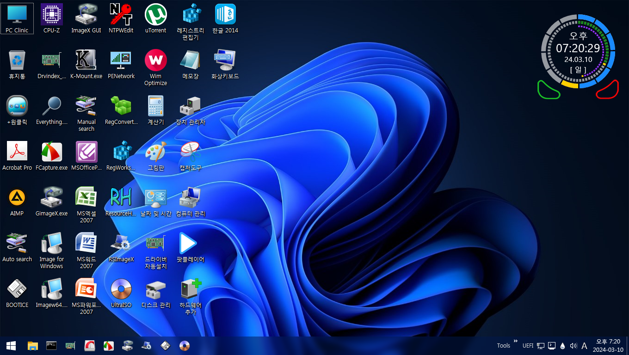Screen dimensions: 629x355
Task: Click the taskbar BOOTICE floppy icon
Action: click(x=165, y=346)
